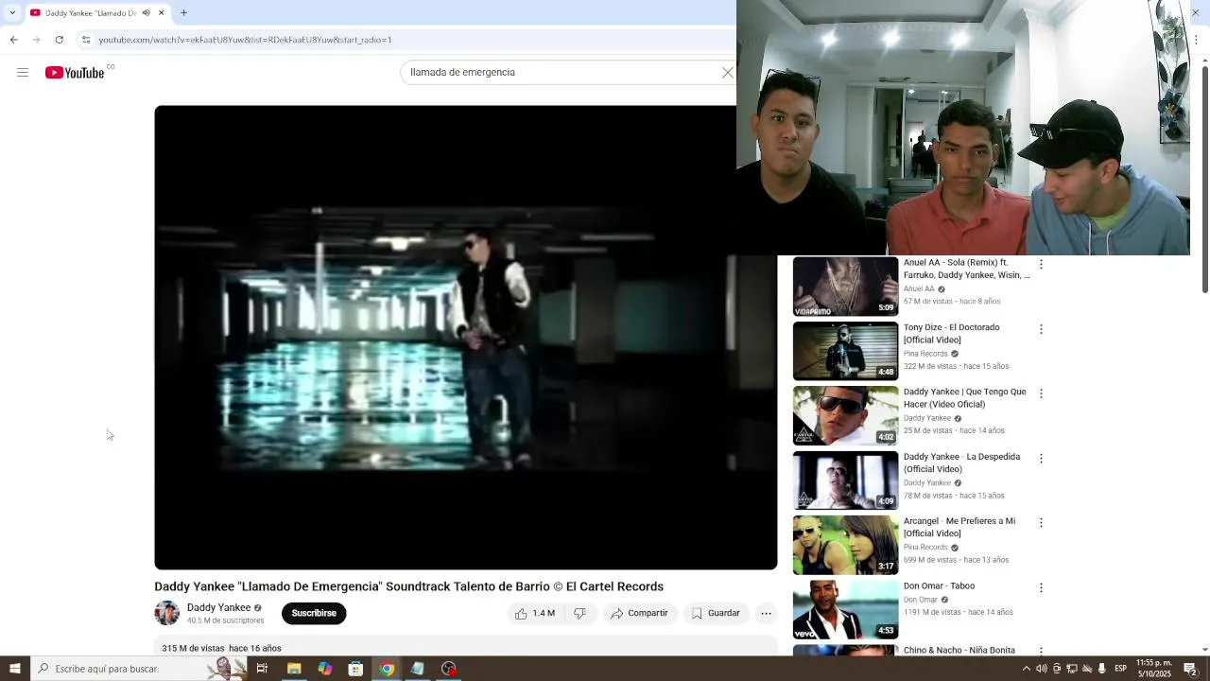Viewport: 1210px width, 681px height.
Task: Expand description showing 315 M de vistas
Action: coord(465,648)
